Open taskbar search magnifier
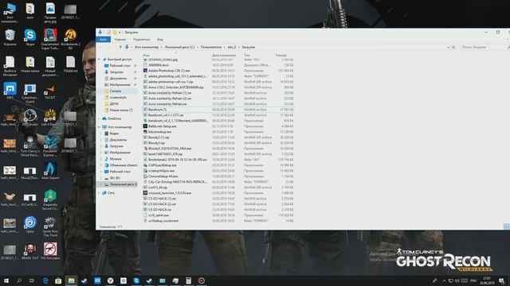510x286 pixels. point(19,280)
